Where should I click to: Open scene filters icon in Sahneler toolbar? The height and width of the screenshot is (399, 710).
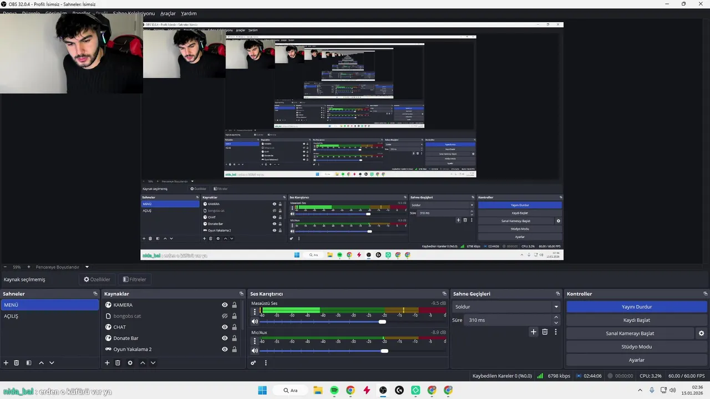tap(29, 363)
